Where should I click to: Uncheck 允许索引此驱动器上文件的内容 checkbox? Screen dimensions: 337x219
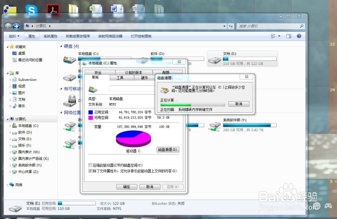coord(90,171)
